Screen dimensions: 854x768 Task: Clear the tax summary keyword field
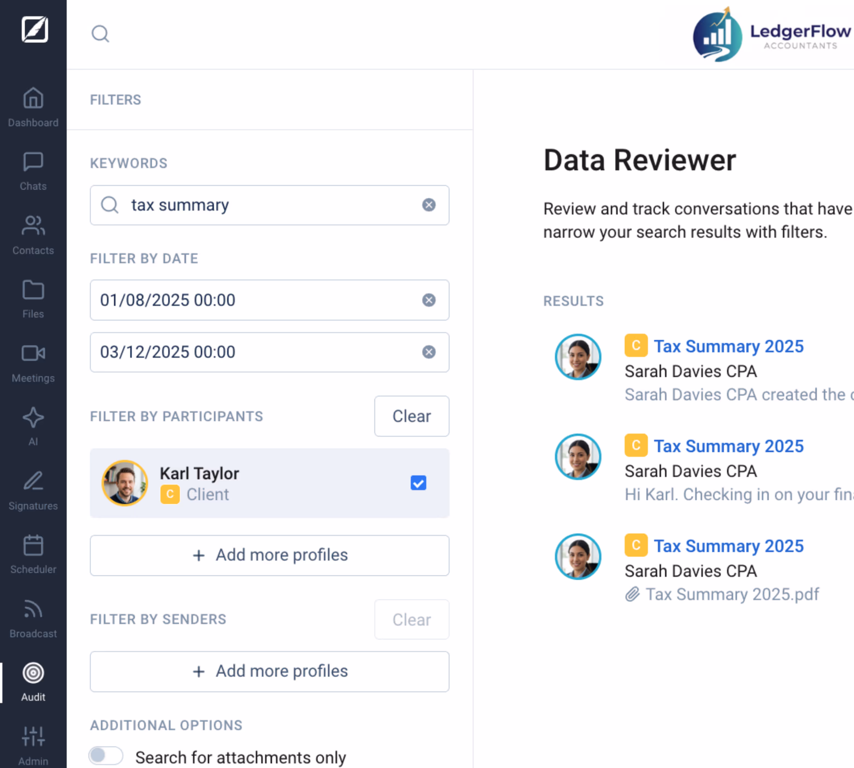(x=429, y=205)
